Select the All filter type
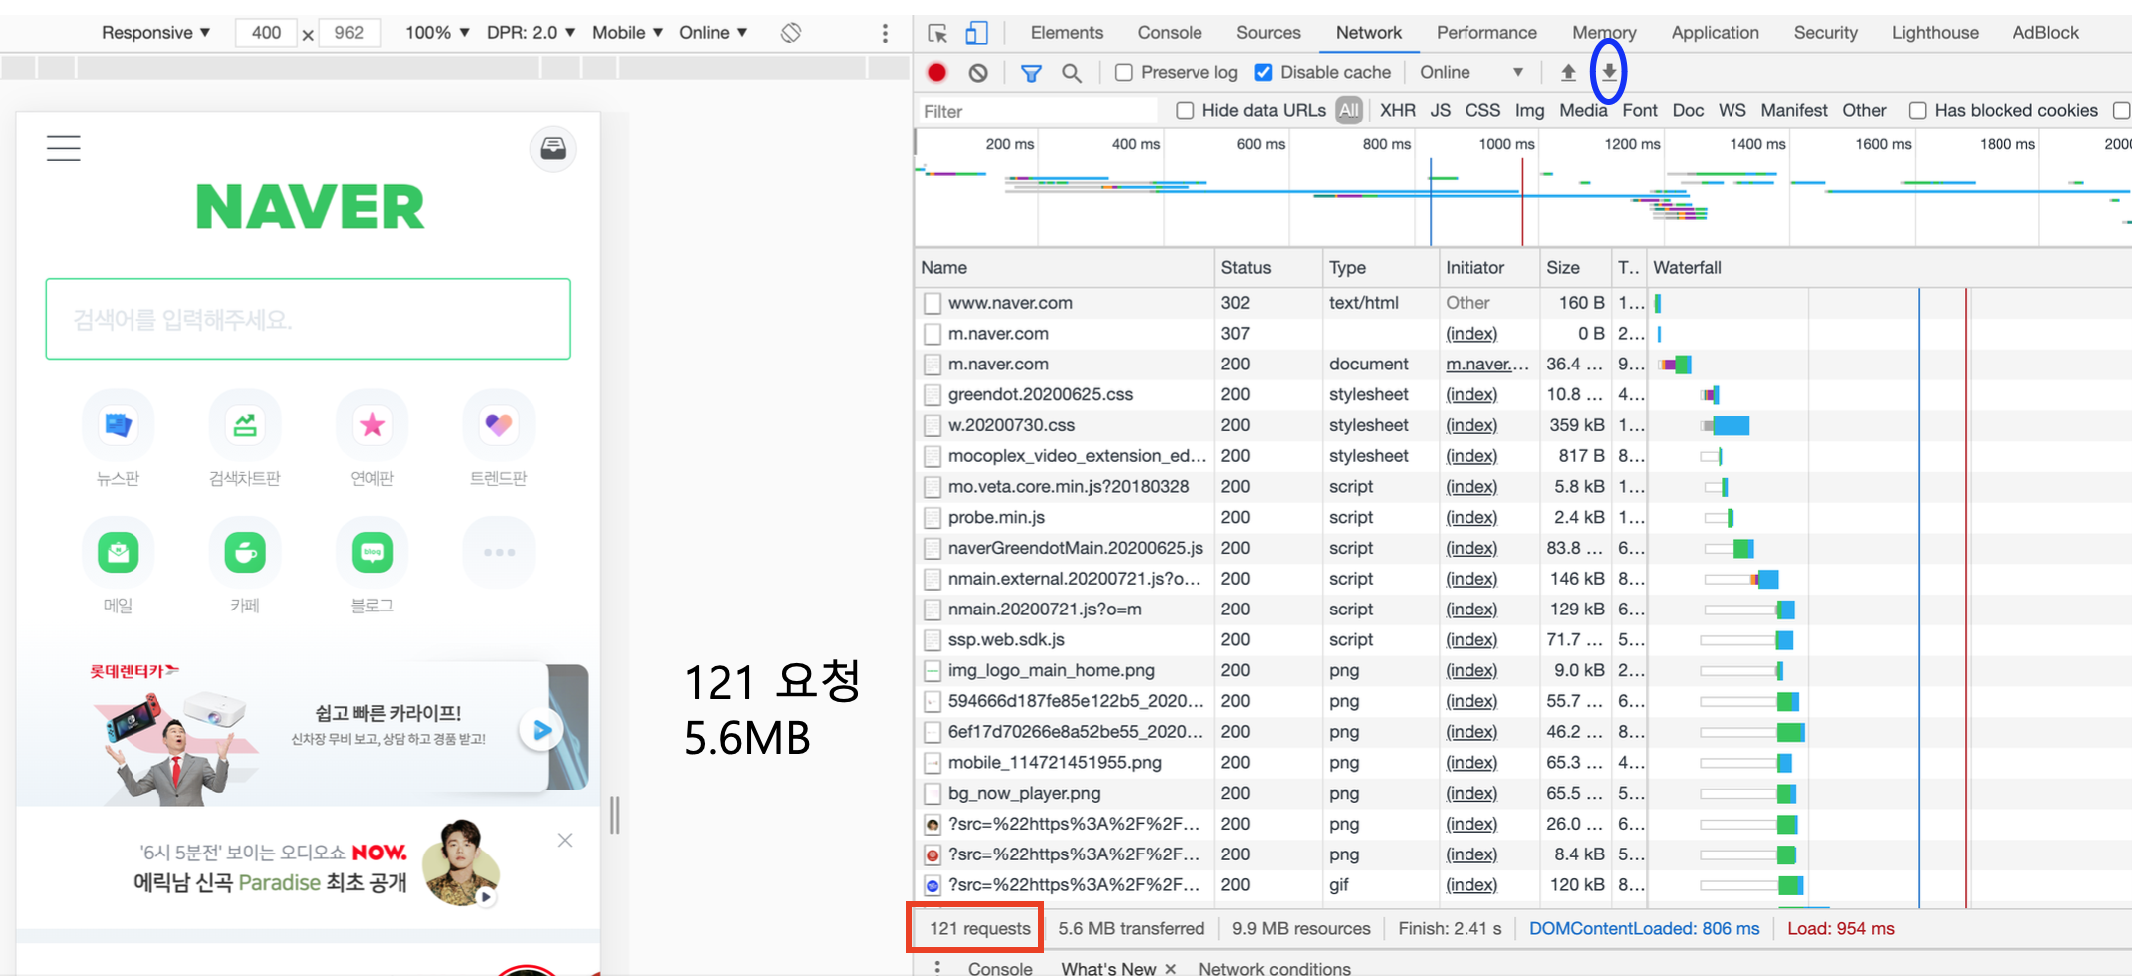The image size is (2132, 976). point(1349,110)
